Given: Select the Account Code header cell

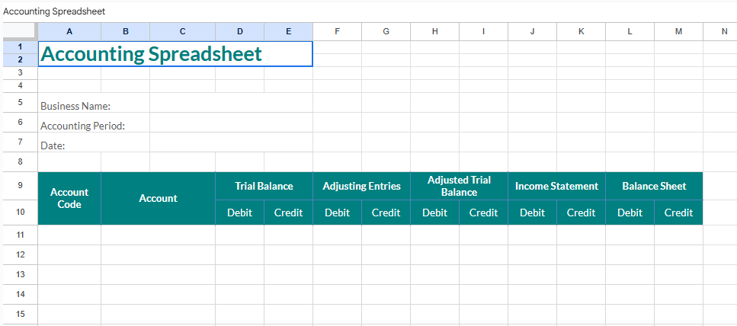Looking at the screenshot, I should click(69, 199).
